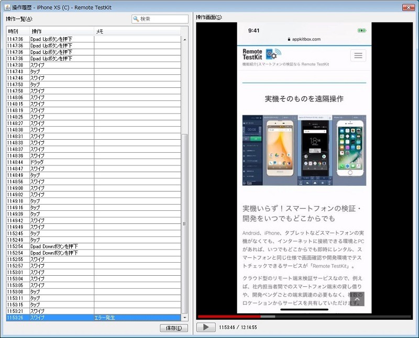Select the 11:49:39 タップ row

coord(94,214)
